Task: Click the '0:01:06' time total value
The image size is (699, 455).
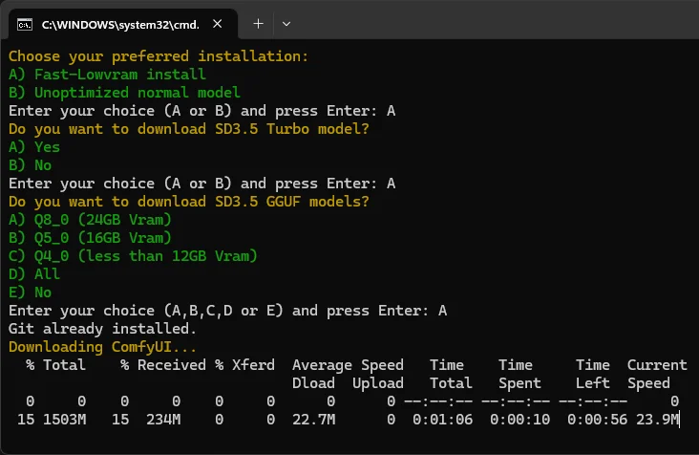Action: point(442,420)
